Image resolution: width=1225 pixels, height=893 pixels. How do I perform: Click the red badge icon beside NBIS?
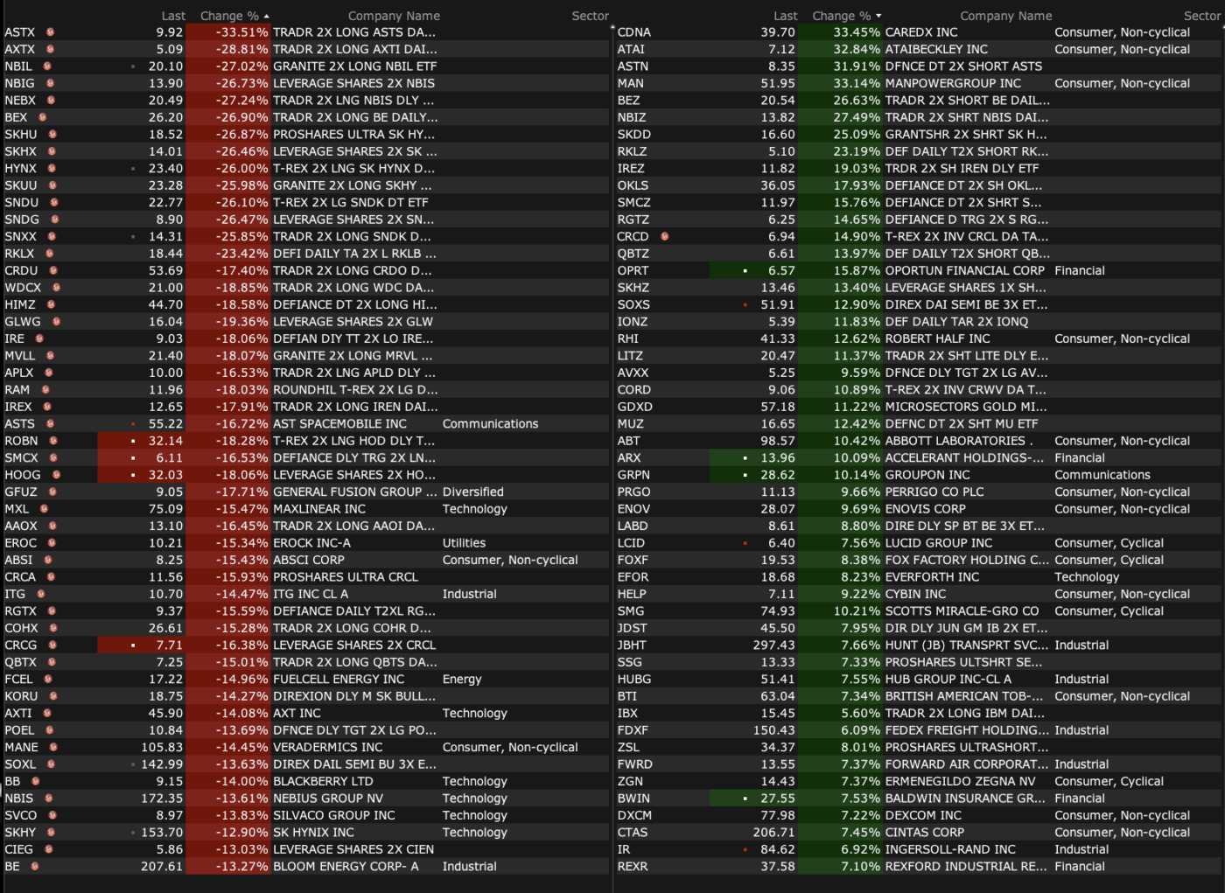click(x=48, y=799)
